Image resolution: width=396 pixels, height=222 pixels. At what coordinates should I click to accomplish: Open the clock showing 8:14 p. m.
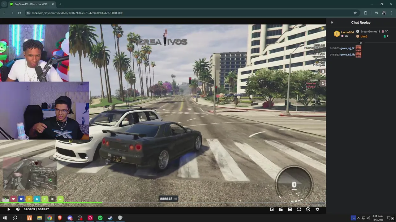coord(378,218)
